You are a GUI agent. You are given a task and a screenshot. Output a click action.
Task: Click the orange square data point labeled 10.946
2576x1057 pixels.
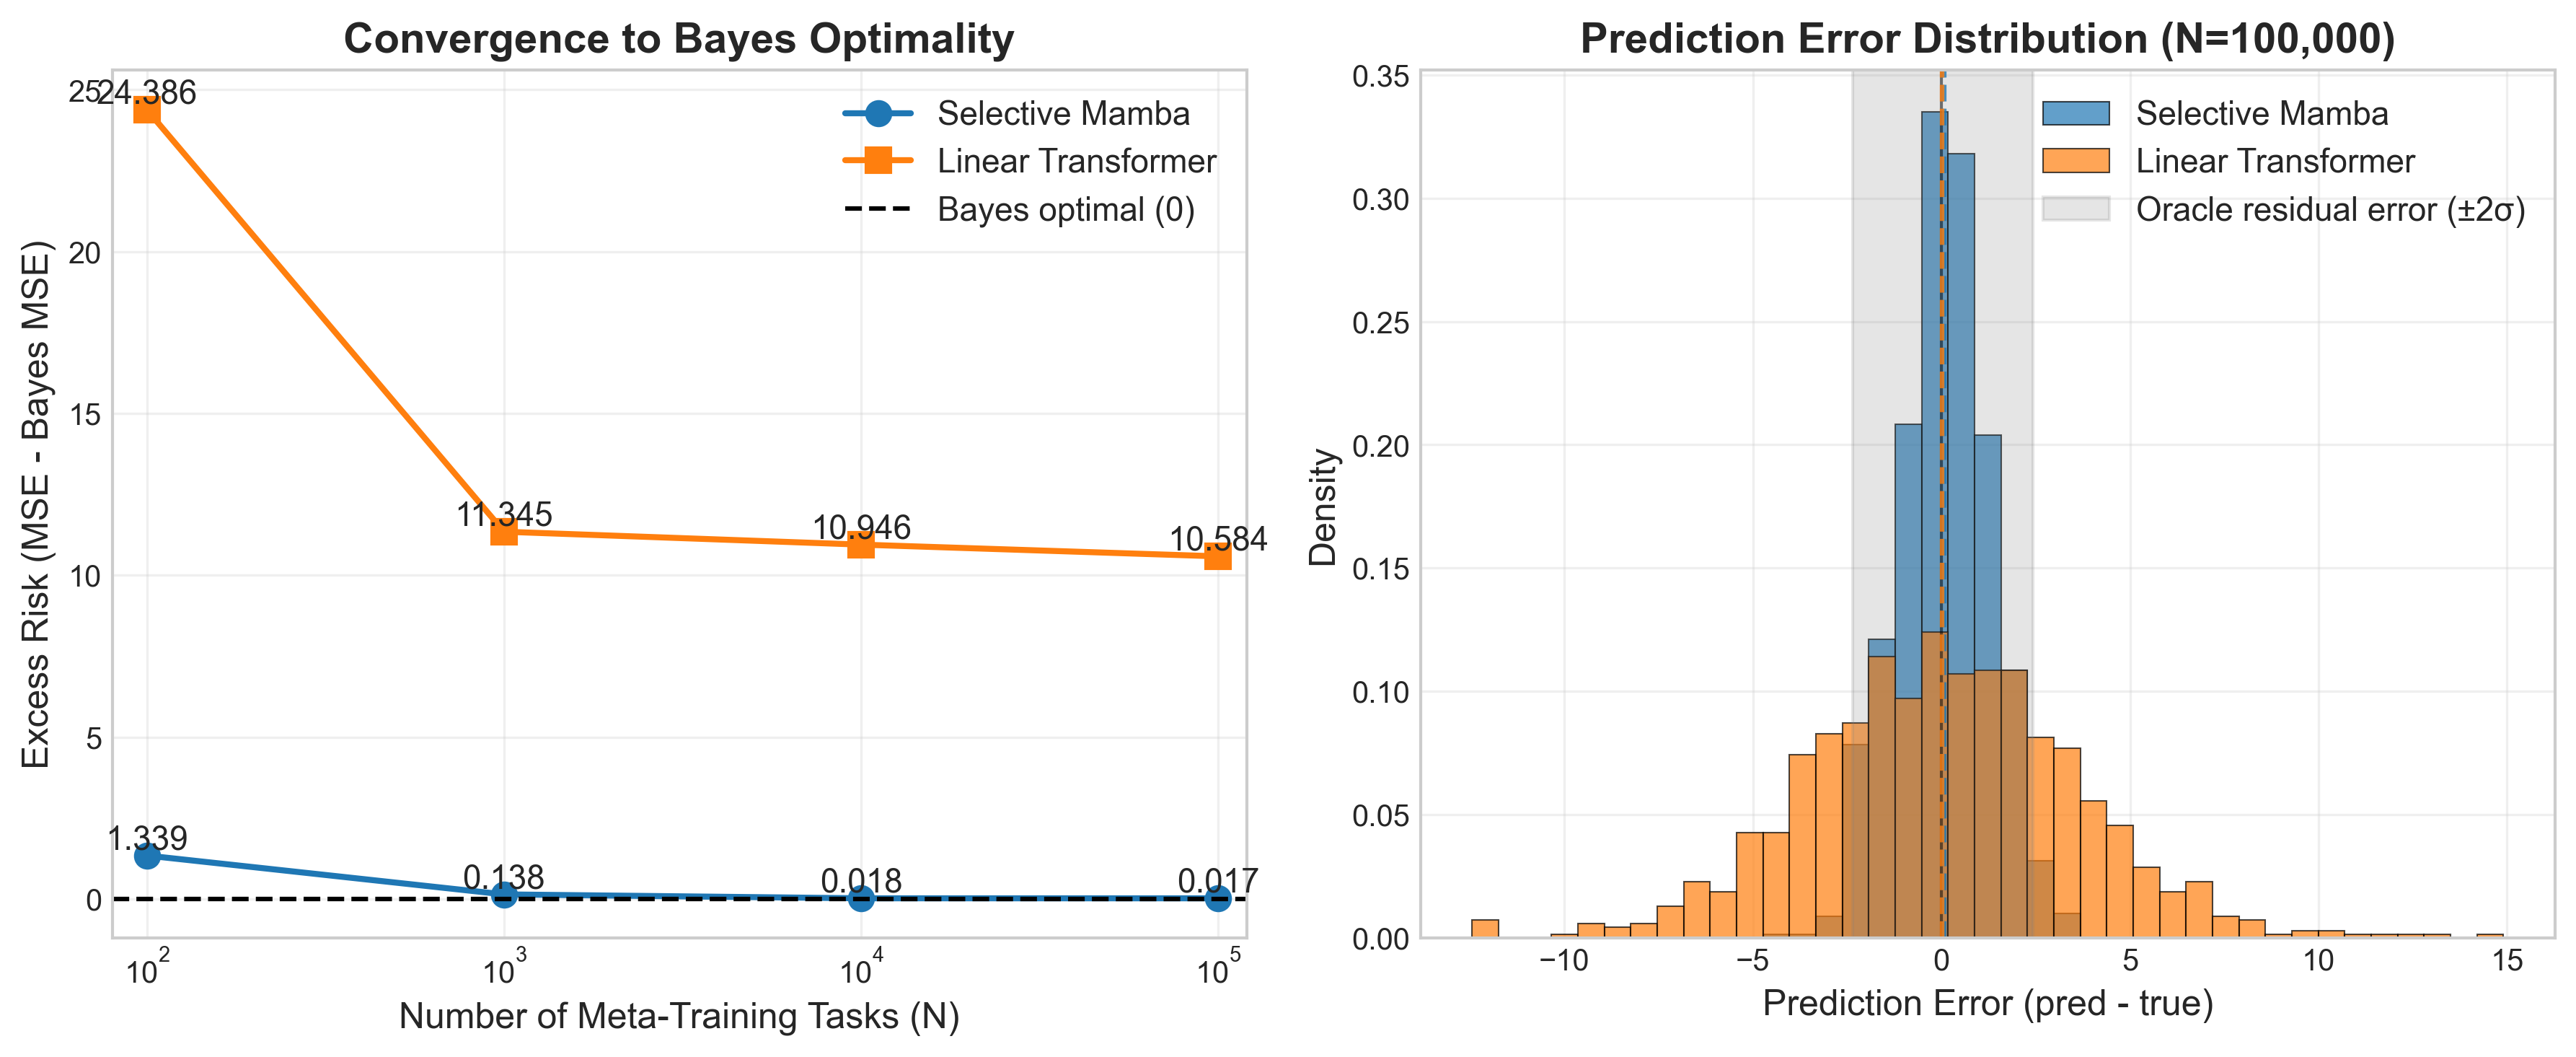(x=861, y=545)
